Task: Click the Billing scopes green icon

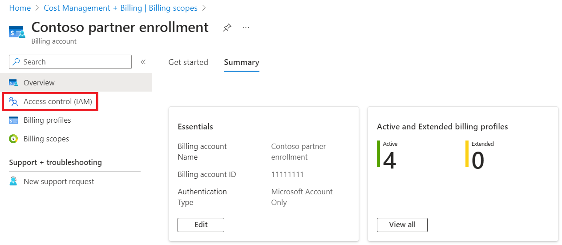Action: pyautogui.click(x=13, y=139)
